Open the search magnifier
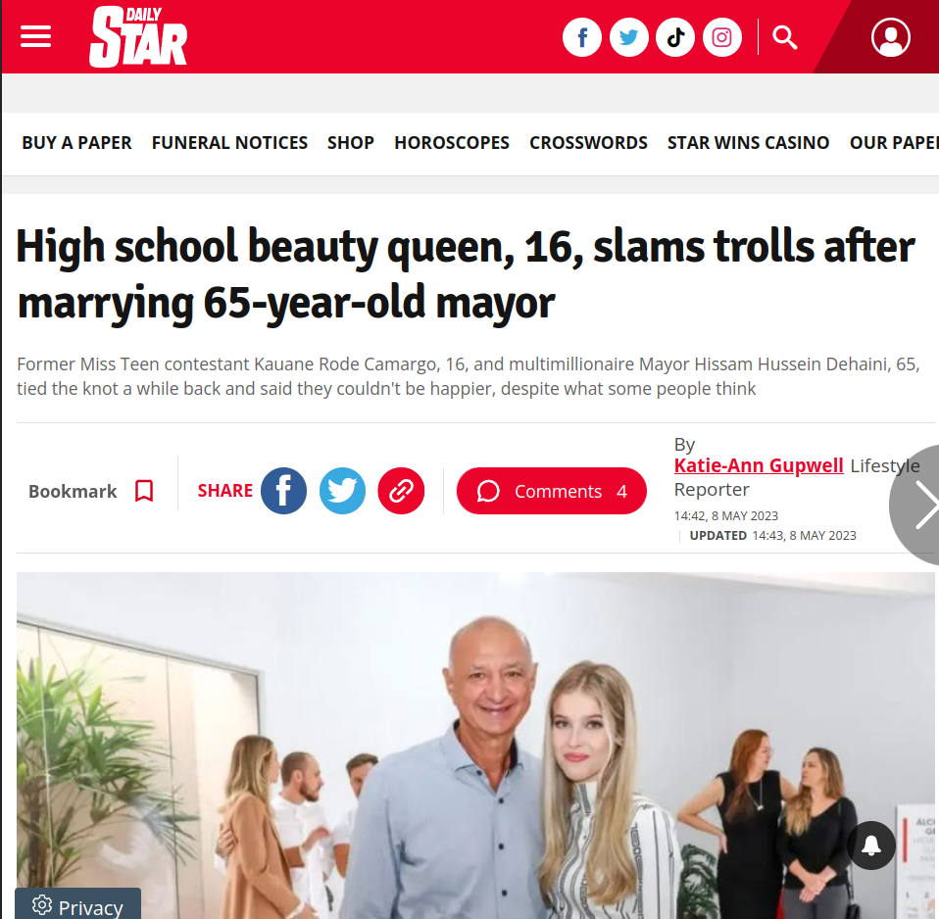This screenshot has height=919, width=939. click(x=784, y=37)
